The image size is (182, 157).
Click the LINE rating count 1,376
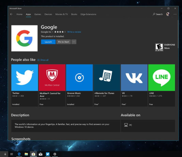tap(160, 96)
